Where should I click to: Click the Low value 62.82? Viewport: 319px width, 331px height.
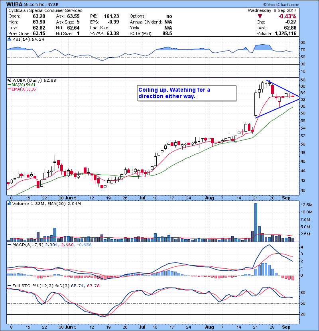tap(39, 28)
